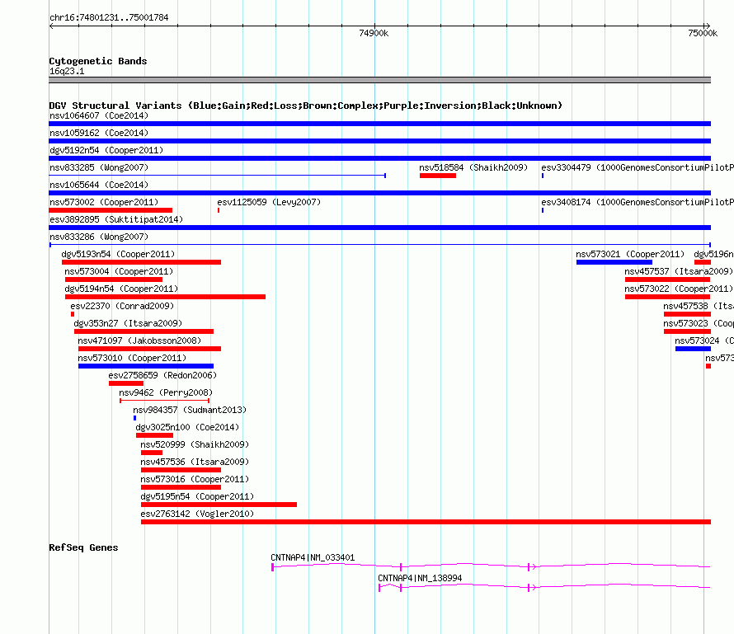The height and width of the screenshot is (634, 734).
Task: Click the RefSeq Genes track title
Action: pos(83,547)
